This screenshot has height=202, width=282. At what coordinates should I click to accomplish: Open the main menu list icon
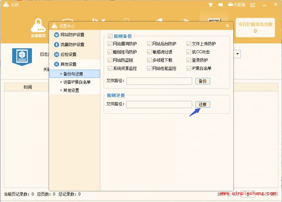click(x=253, y=5)
